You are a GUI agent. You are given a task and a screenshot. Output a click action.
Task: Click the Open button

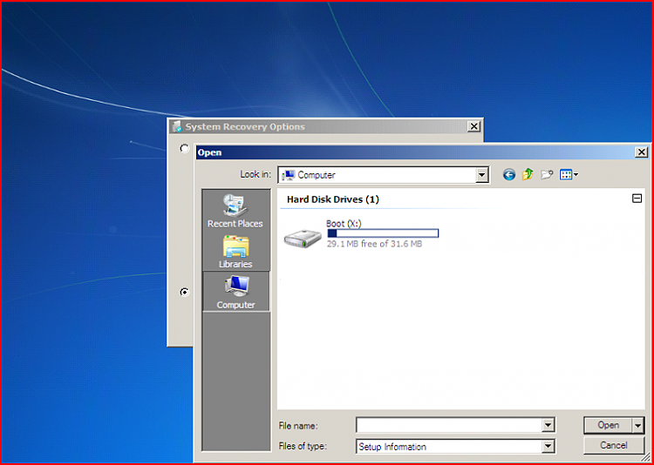608,425
